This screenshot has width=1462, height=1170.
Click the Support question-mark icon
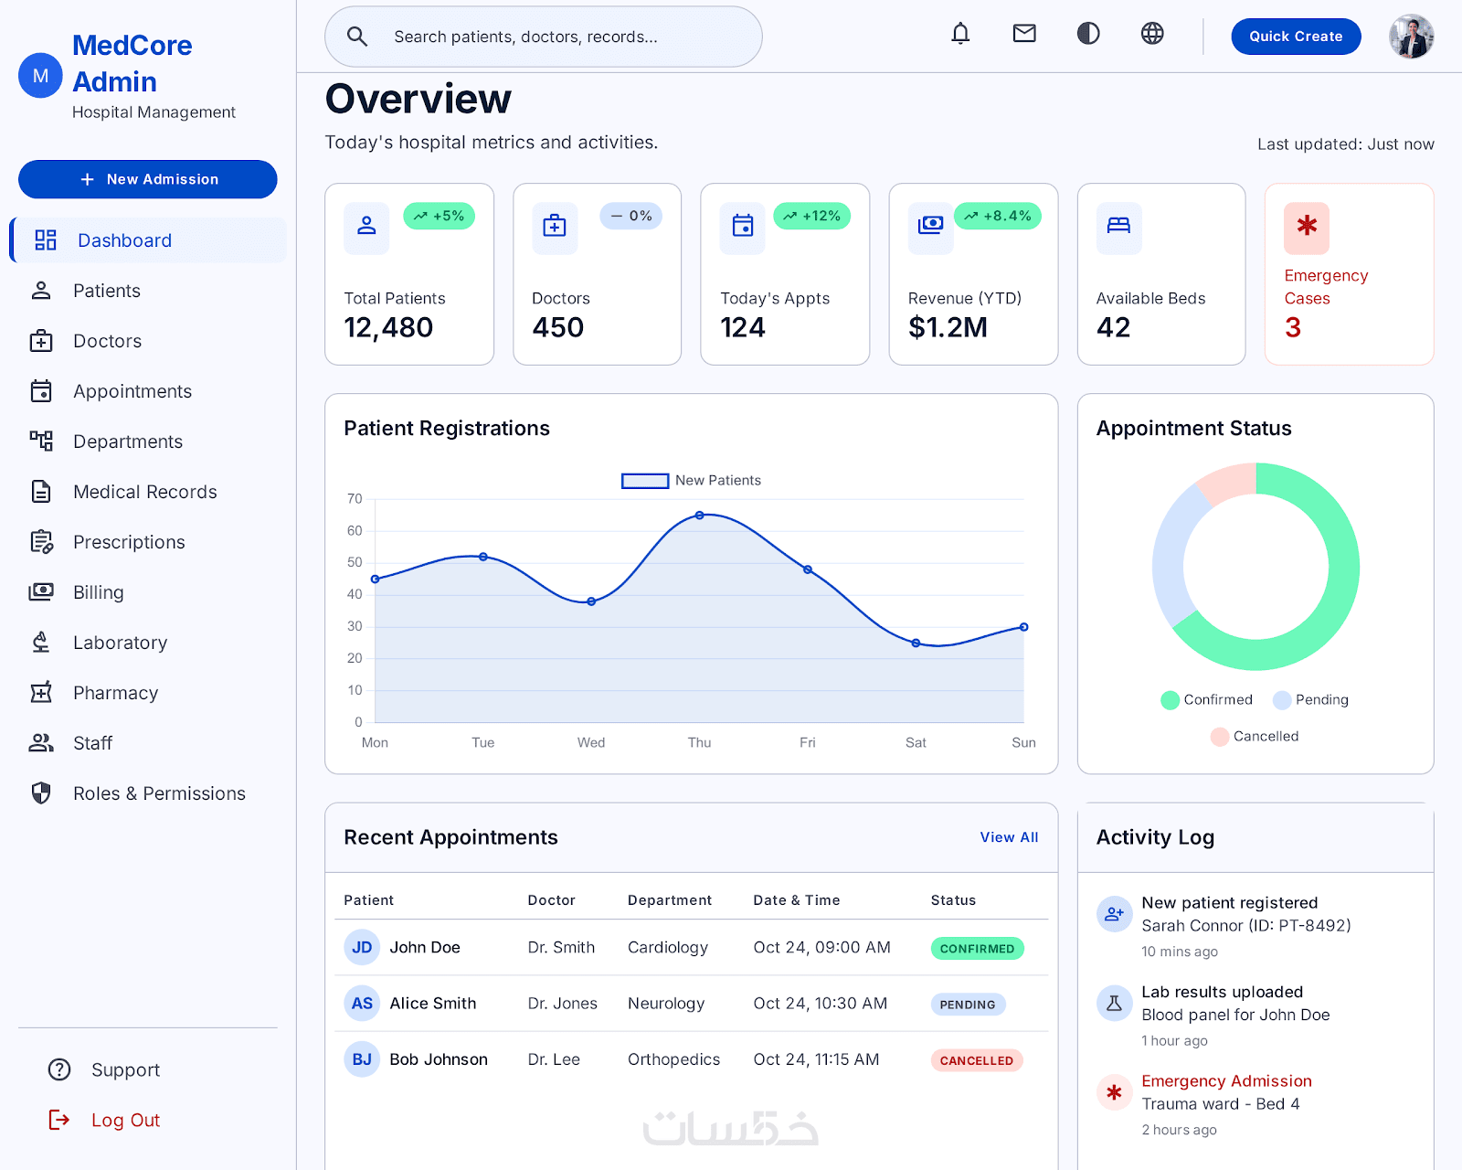pos(59,1069)
